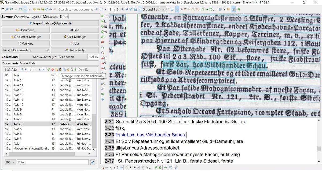Jump to the last page of the document
This screenshot has width=322, height=171.
(x=127, y=9)
